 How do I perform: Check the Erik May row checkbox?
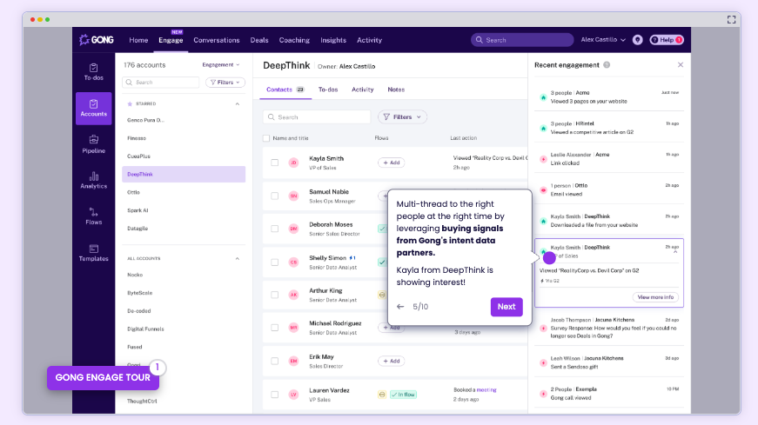pos(275,361)
